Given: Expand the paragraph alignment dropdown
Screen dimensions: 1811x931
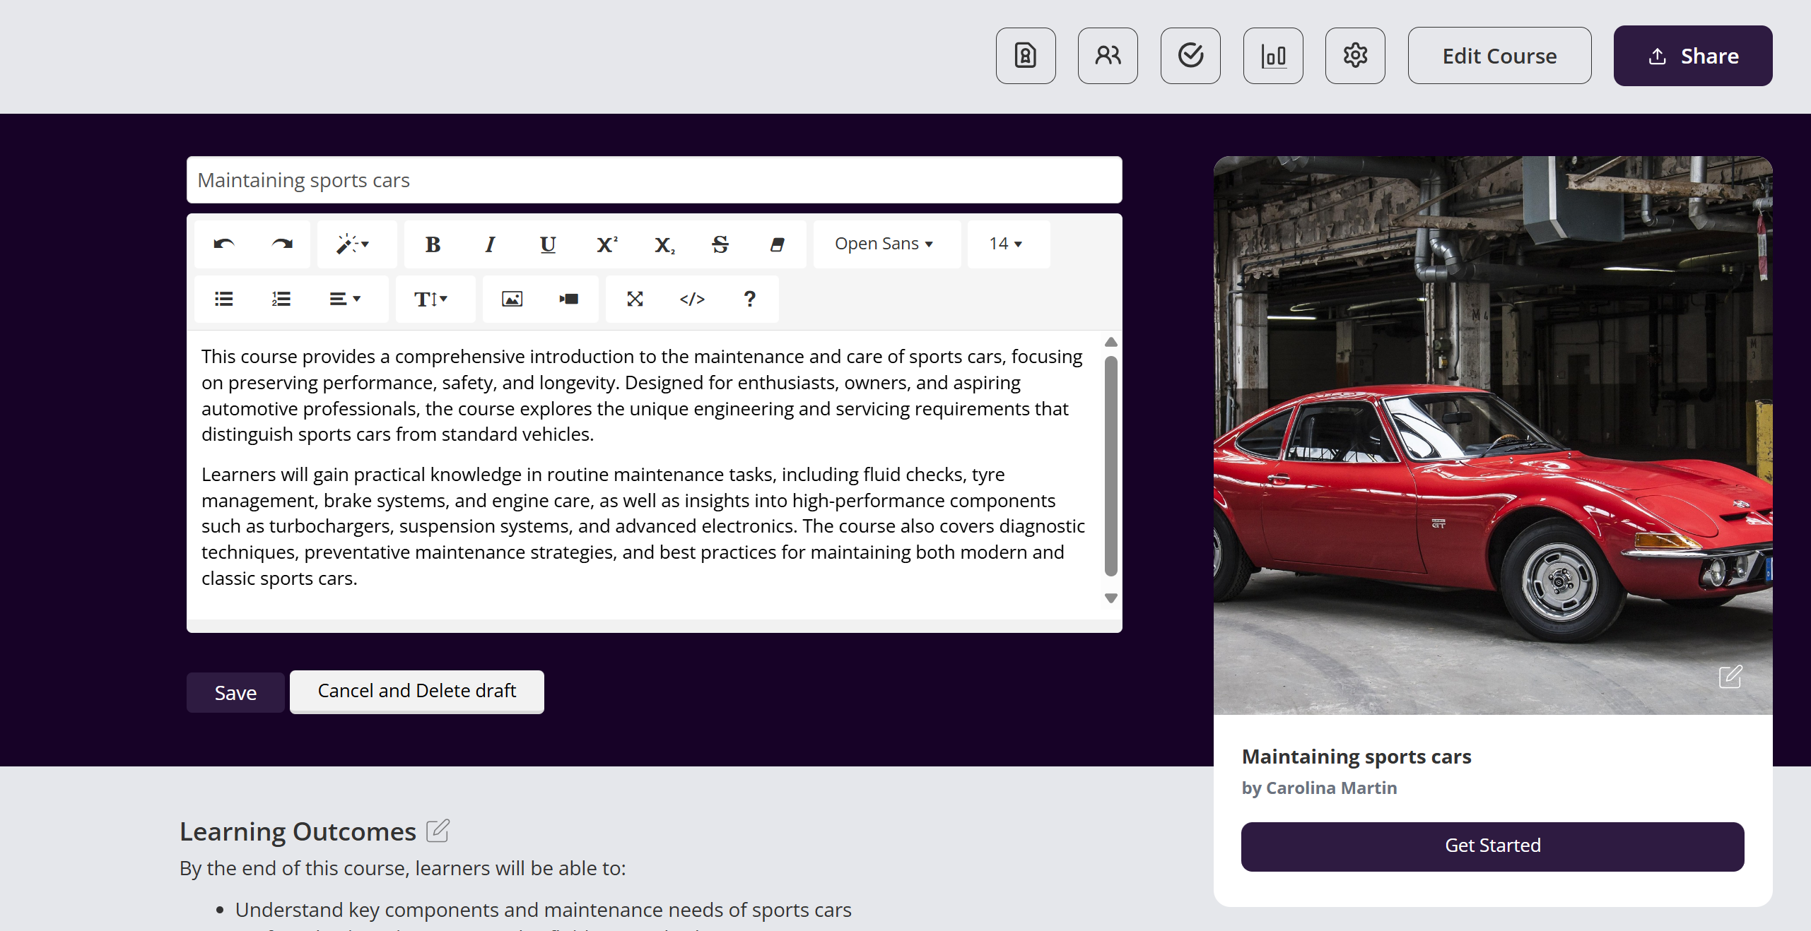Looking at the screenshot, I should (x=345, y=300).
